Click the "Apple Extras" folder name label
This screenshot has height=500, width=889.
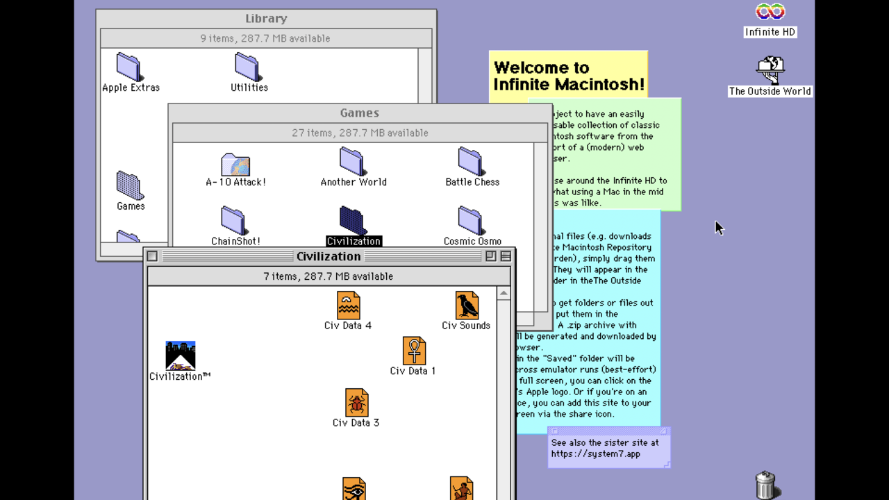131,87
